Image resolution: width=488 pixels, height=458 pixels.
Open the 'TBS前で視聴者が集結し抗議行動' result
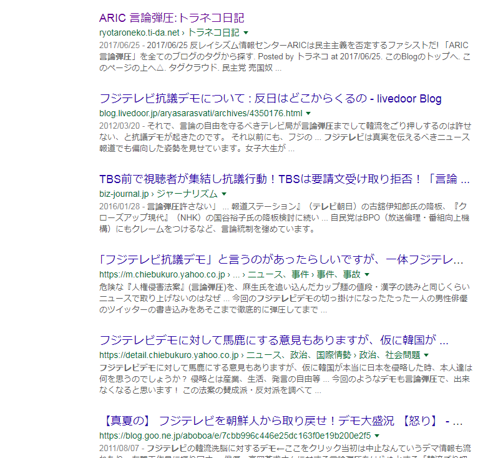[284, 179]
